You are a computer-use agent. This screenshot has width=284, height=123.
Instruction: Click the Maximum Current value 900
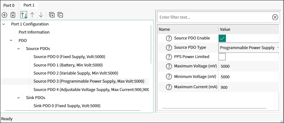(224, 87)
